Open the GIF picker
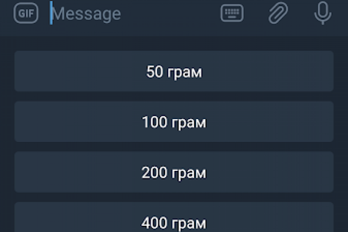Screen dimensions: 348x232 coord(26,14)
